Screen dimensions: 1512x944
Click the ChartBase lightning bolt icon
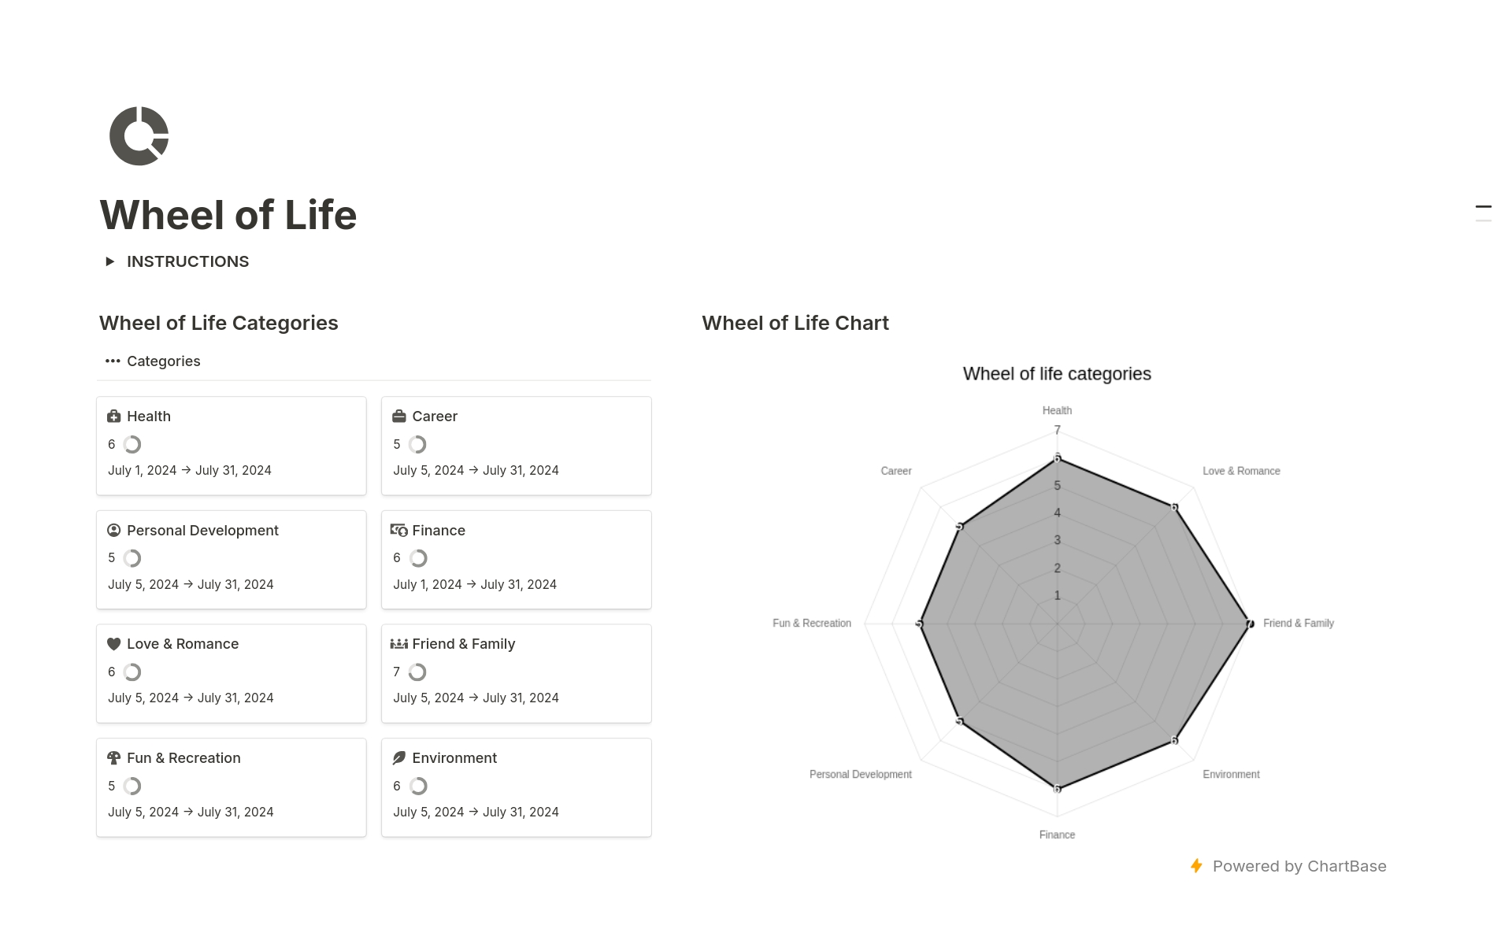1196,866
